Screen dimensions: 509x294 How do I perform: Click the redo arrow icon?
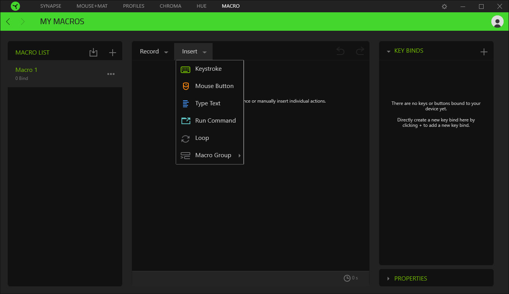click(360, 51)
